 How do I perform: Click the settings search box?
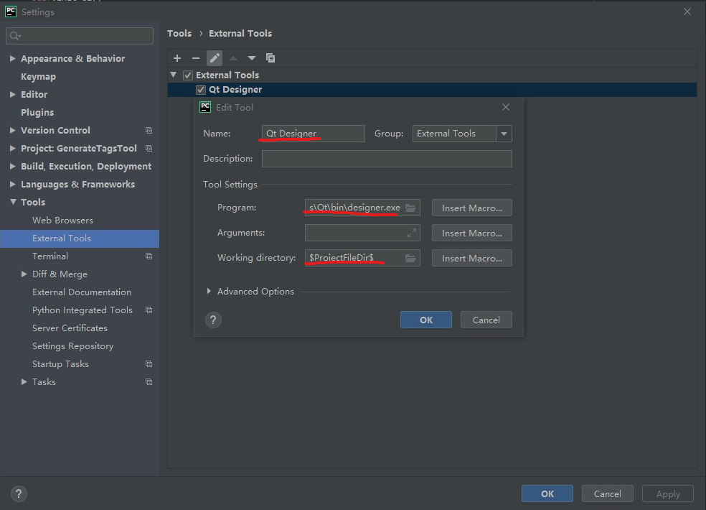point(80,36)
